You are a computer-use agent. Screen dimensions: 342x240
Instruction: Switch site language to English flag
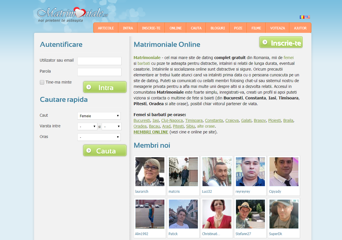pyautogui.click(x=308, y=17)
